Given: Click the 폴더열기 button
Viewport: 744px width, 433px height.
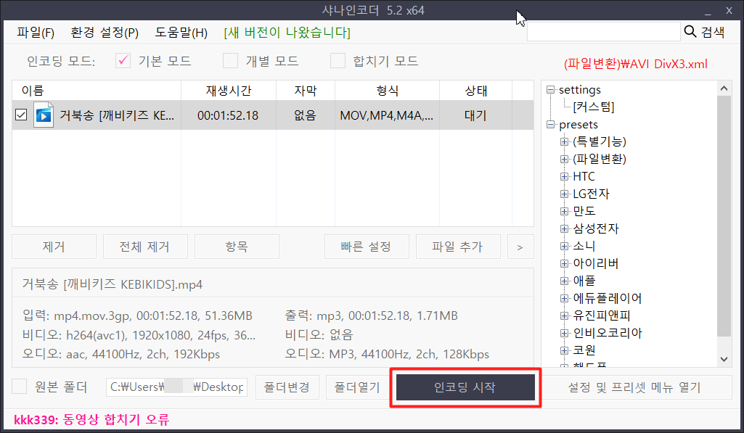Looking at the screenshot, I should click(x=357, y=387).
